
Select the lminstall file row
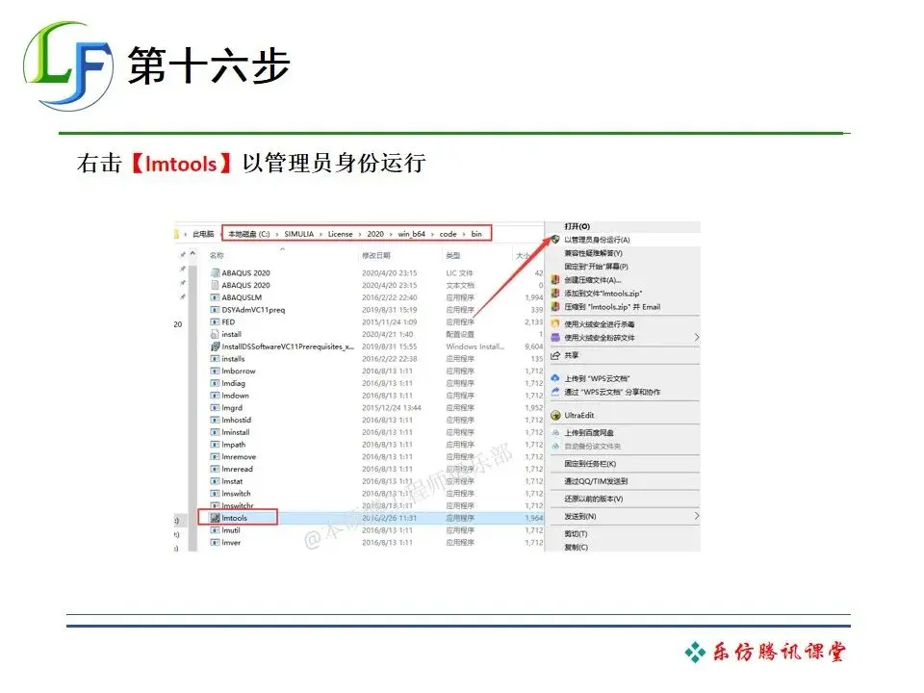[x=376, y=432]
